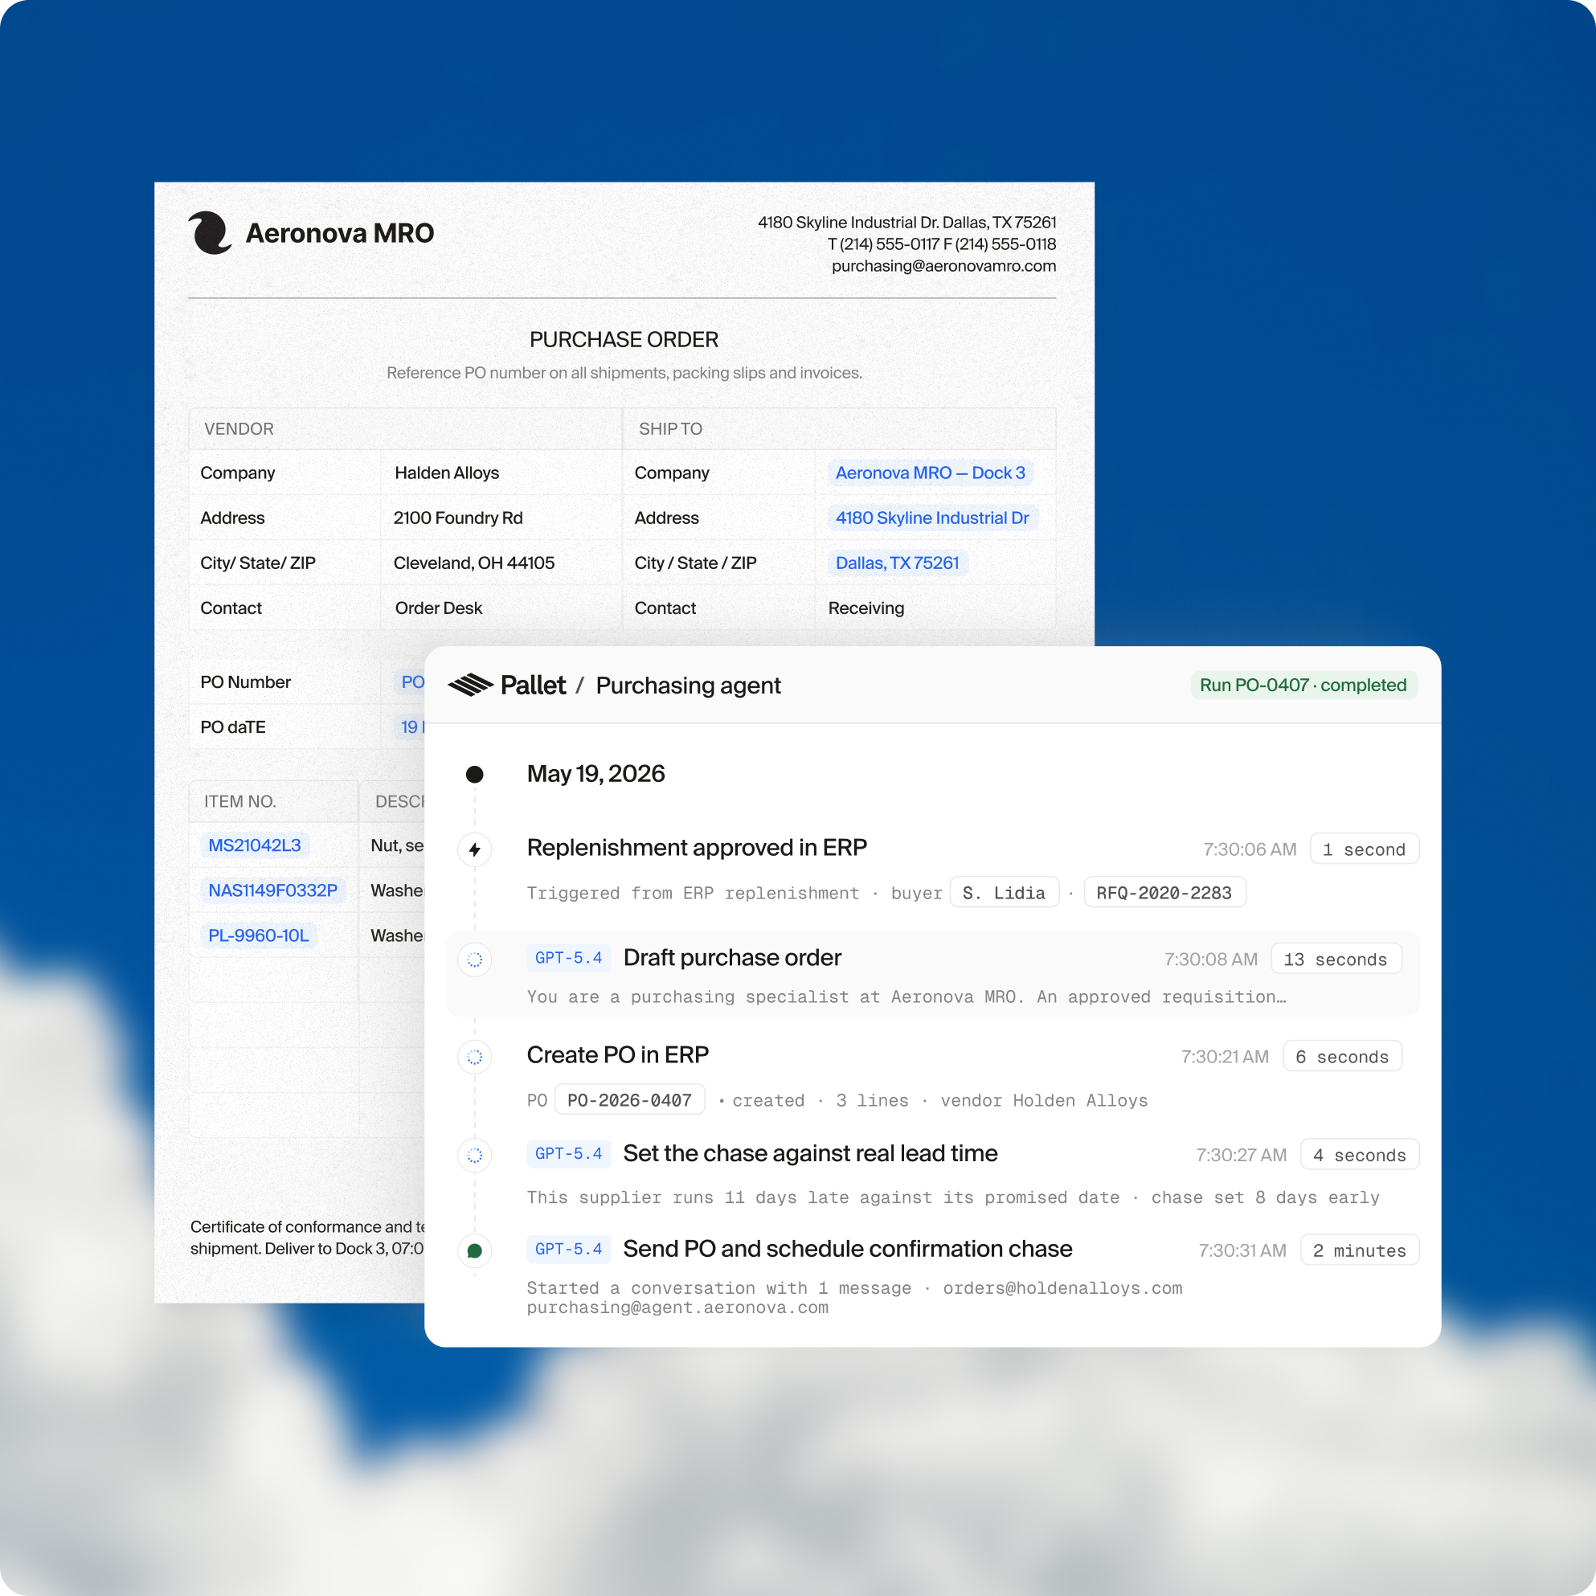Click the GPT-5.4 tag on Set the chase step
Screen dimensions: 1596x1596
569,1153
